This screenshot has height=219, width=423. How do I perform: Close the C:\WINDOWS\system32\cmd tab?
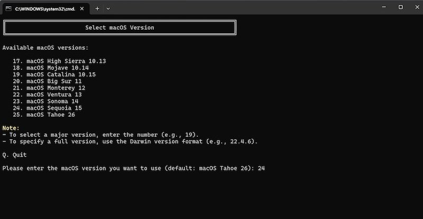pyautogui.click(x=82, y=8)
